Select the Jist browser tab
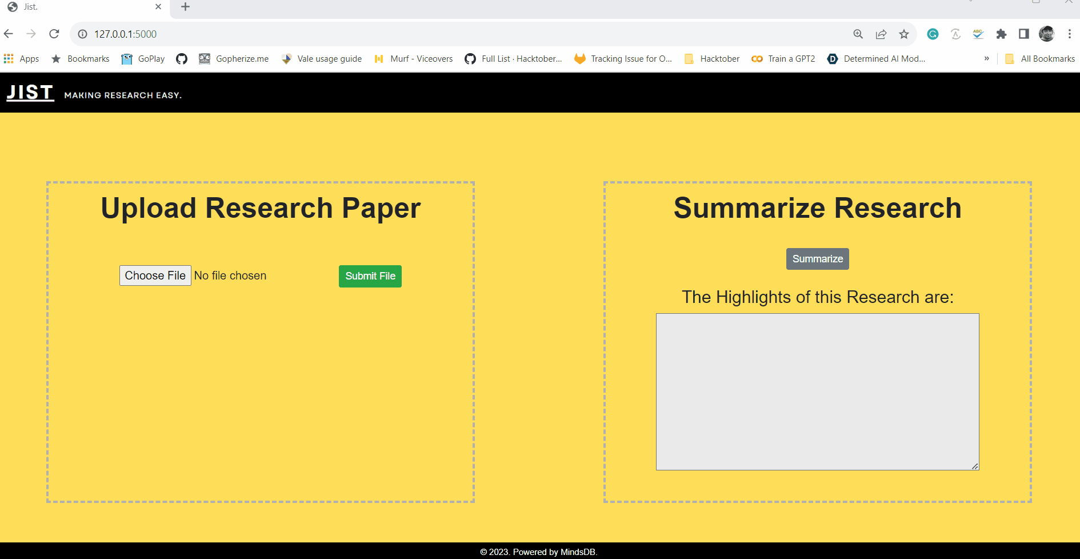1080x559 pixels. point(80,7)
